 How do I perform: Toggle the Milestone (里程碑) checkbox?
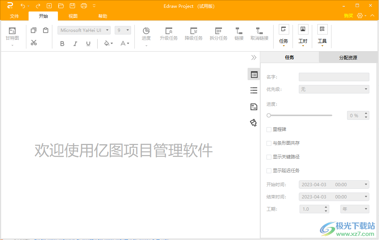tap(269, 130)
